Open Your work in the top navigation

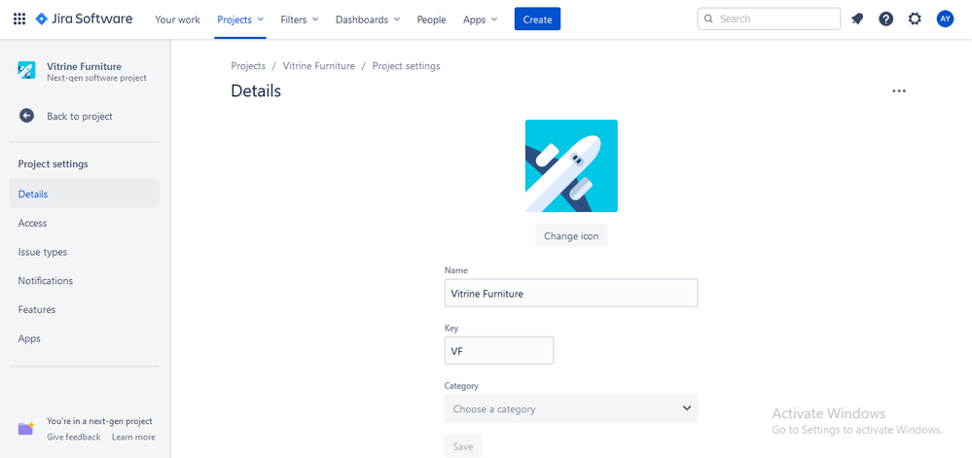point(177,19)
